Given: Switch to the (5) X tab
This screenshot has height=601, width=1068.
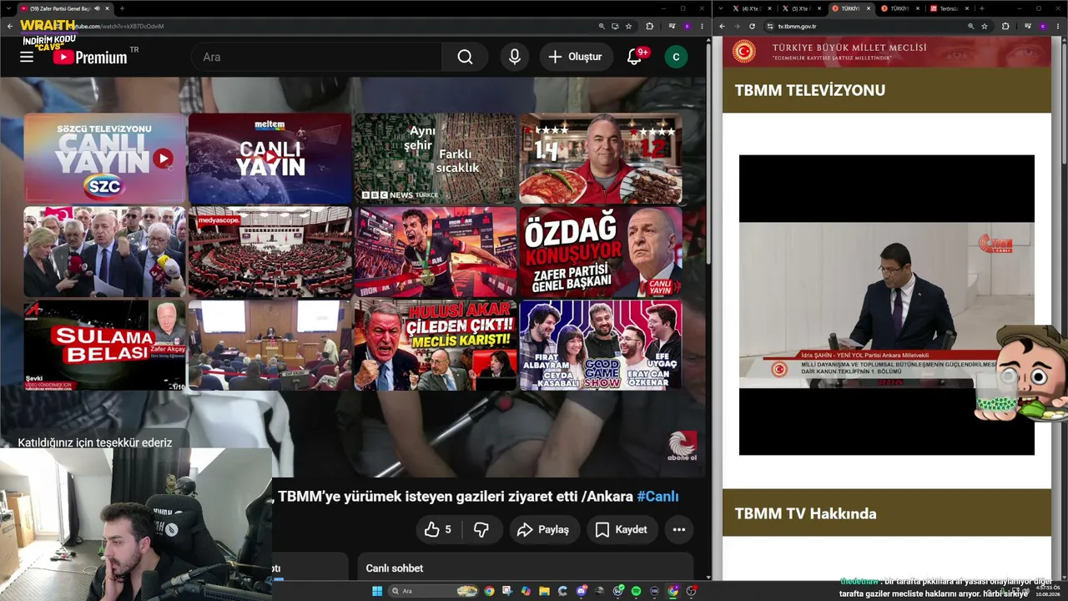Looking at the screenshot, I should 802,8.
